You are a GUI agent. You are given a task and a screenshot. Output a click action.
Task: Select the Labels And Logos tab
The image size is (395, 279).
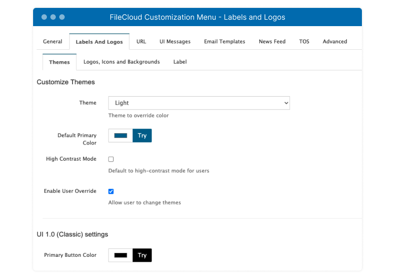coord(99,42)
